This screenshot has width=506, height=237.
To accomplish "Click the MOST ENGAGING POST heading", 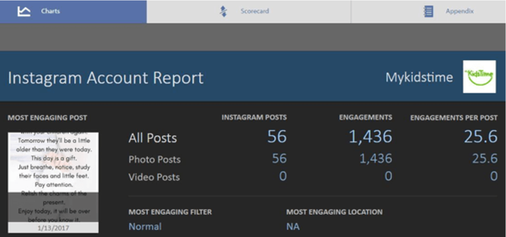I will pos(47,118).
